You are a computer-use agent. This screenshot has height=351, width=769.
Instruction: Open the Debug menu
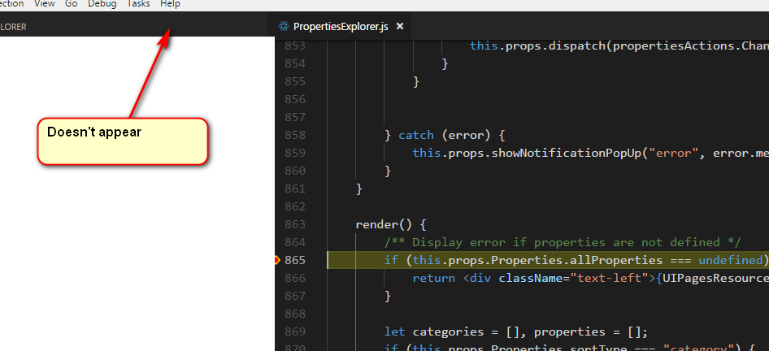[x=102, y=4]
